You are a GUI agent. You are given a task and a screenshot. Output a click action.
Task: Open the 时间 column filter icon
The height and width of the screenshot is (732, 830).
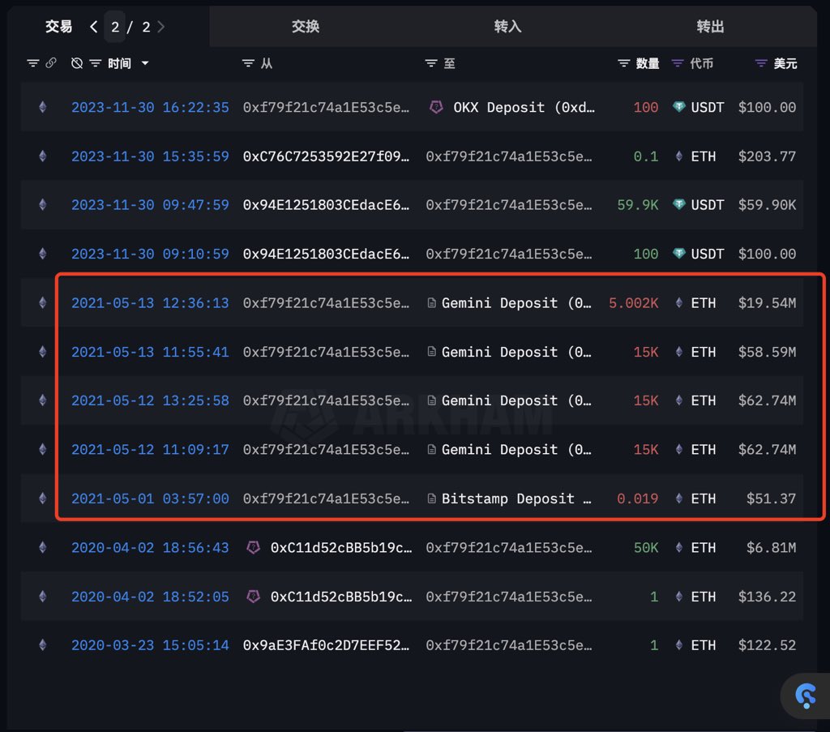point(96,63)
